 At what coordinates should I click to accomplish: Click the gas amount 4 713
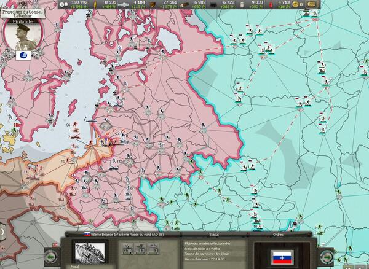[x=284, y=2]
